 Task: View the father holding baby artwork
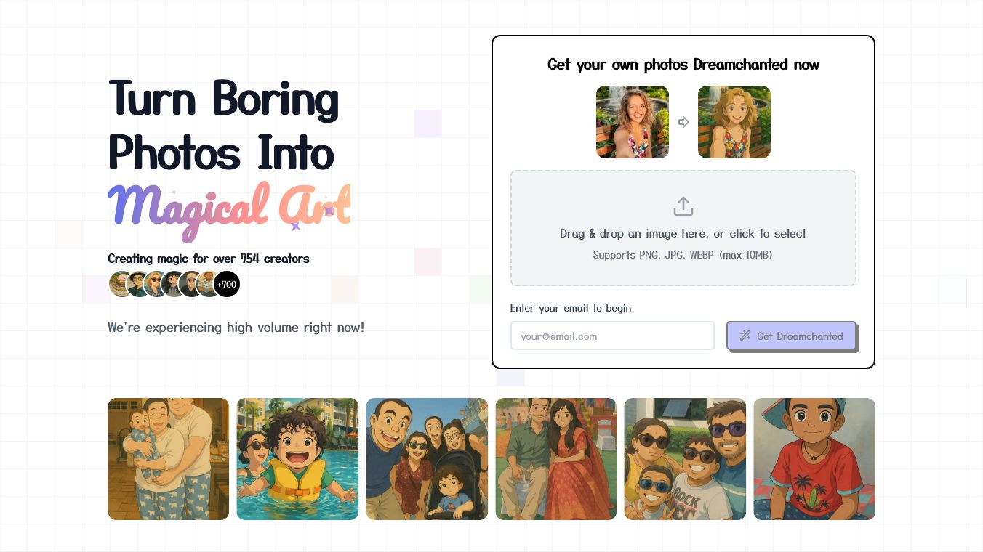[169, 459]
